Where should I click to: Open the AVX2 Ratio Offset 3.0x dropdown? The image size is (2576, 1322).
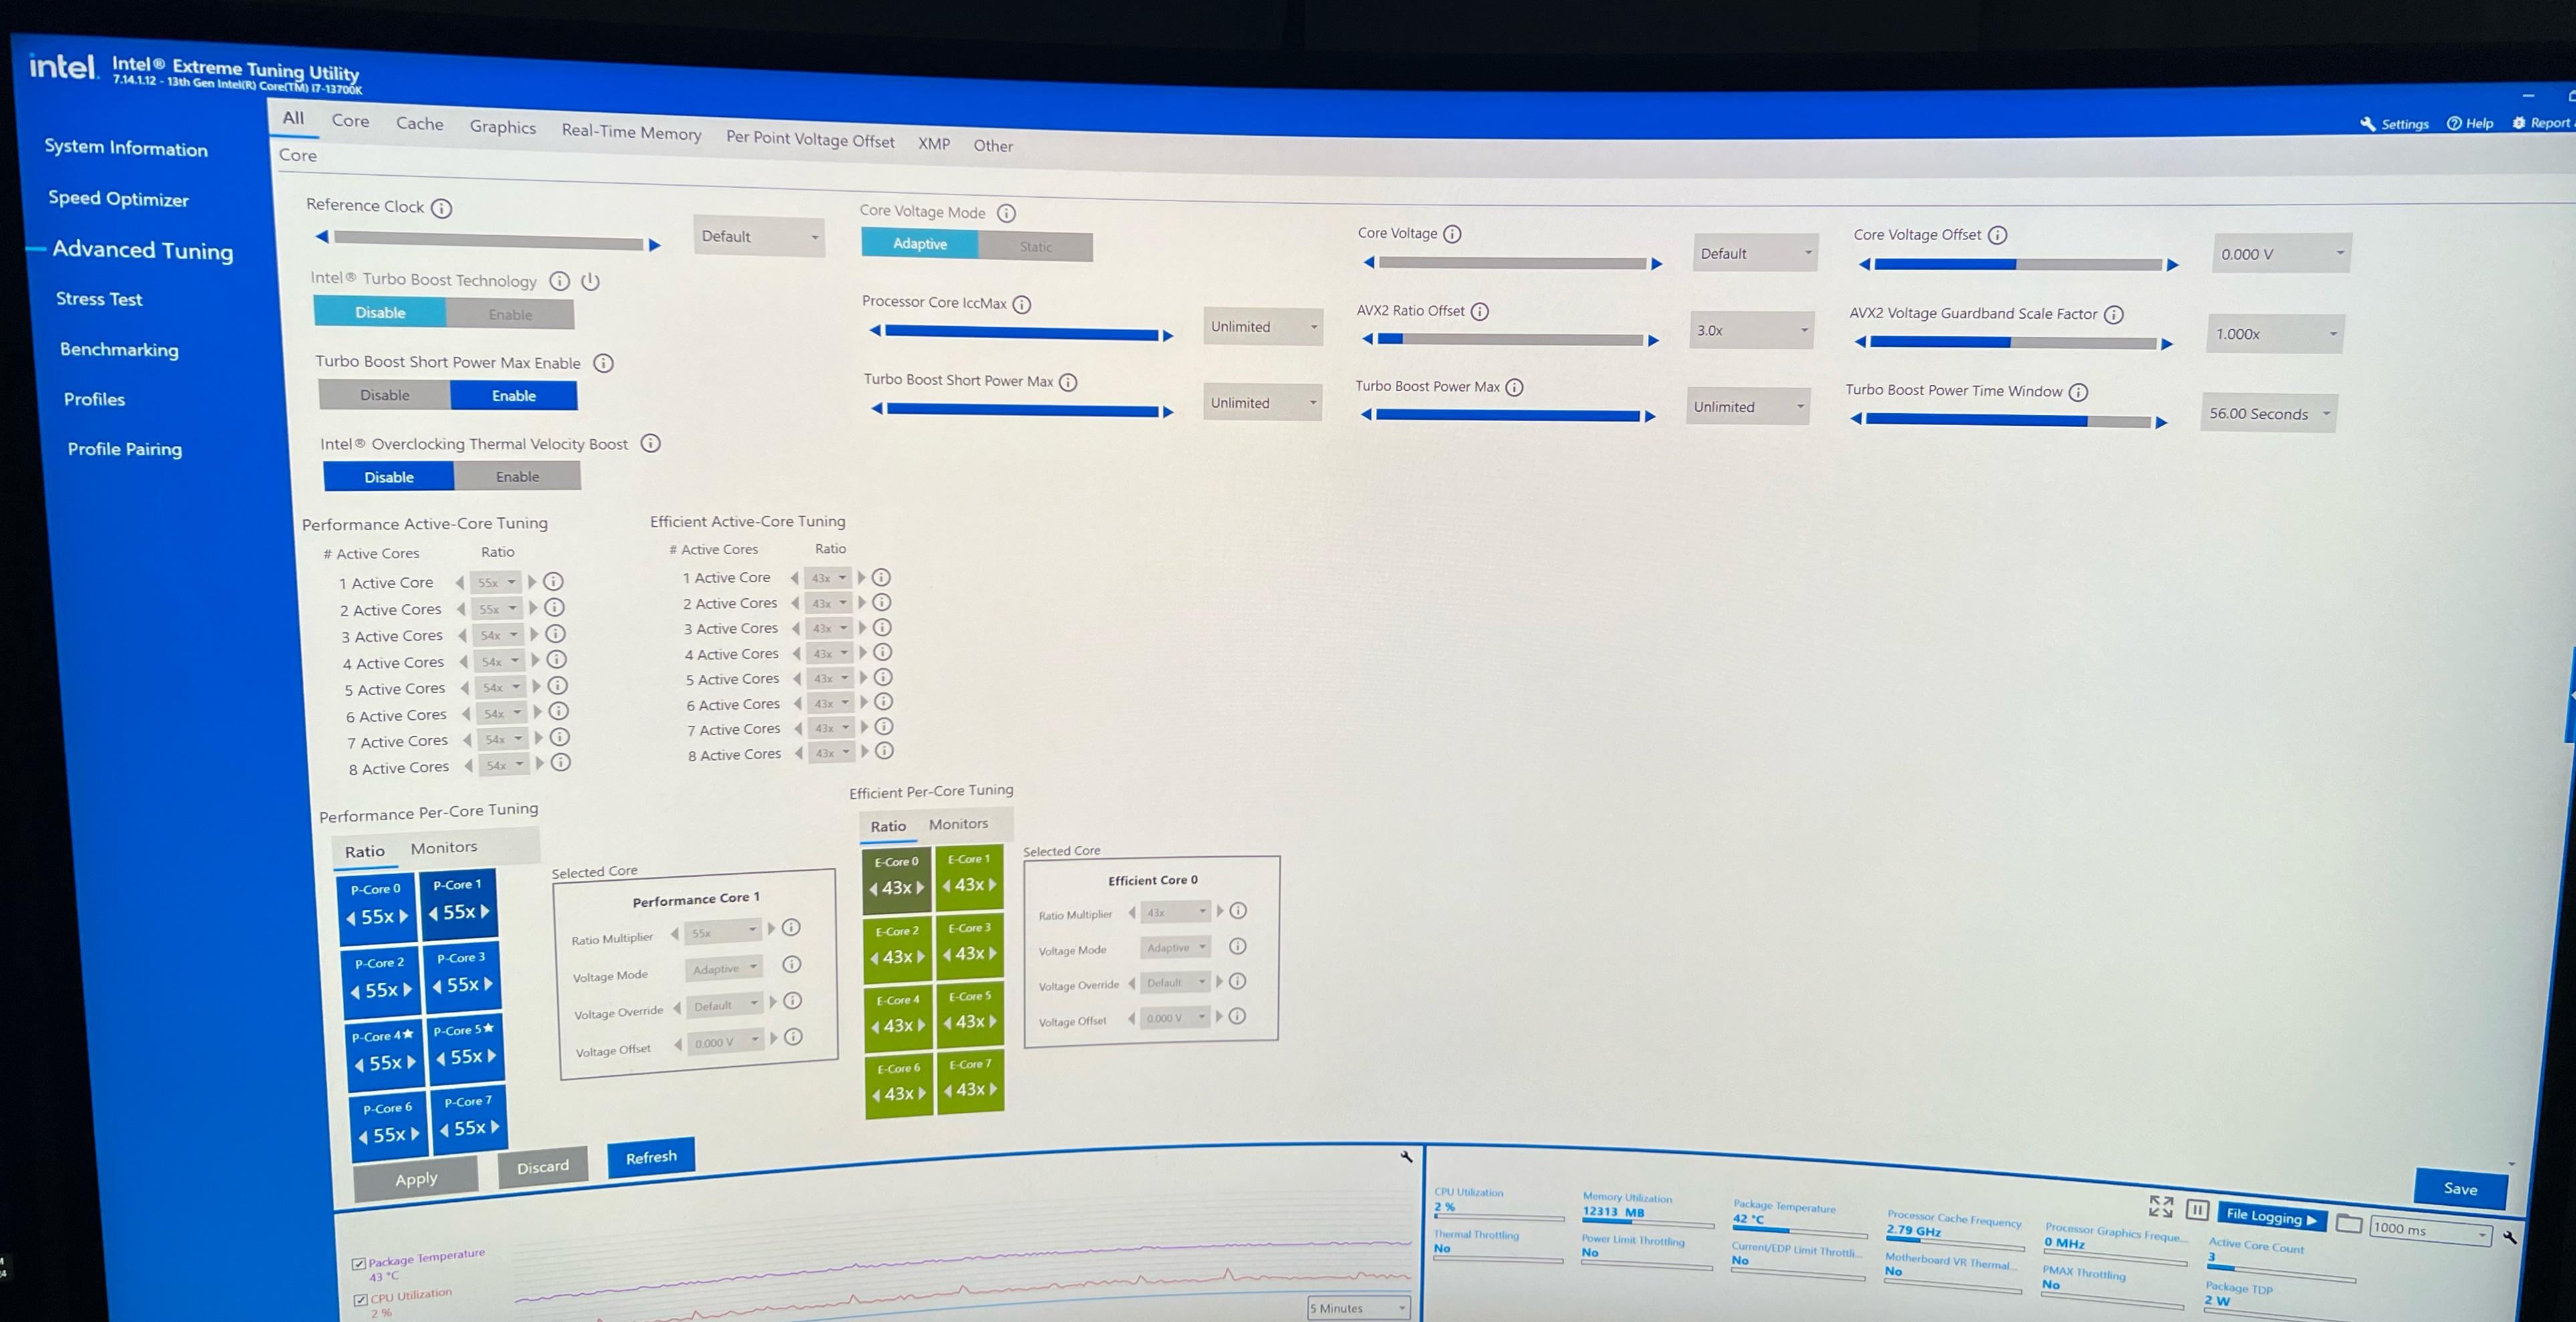click(x=1752, y=330)
